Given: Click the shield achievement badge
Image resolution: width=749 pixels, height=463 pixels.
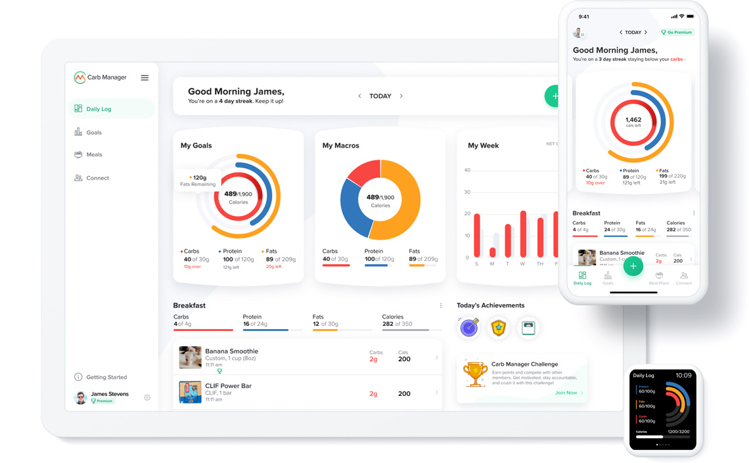Looking at the screenshot, I should pyautogui.click(x=499, y=328).
